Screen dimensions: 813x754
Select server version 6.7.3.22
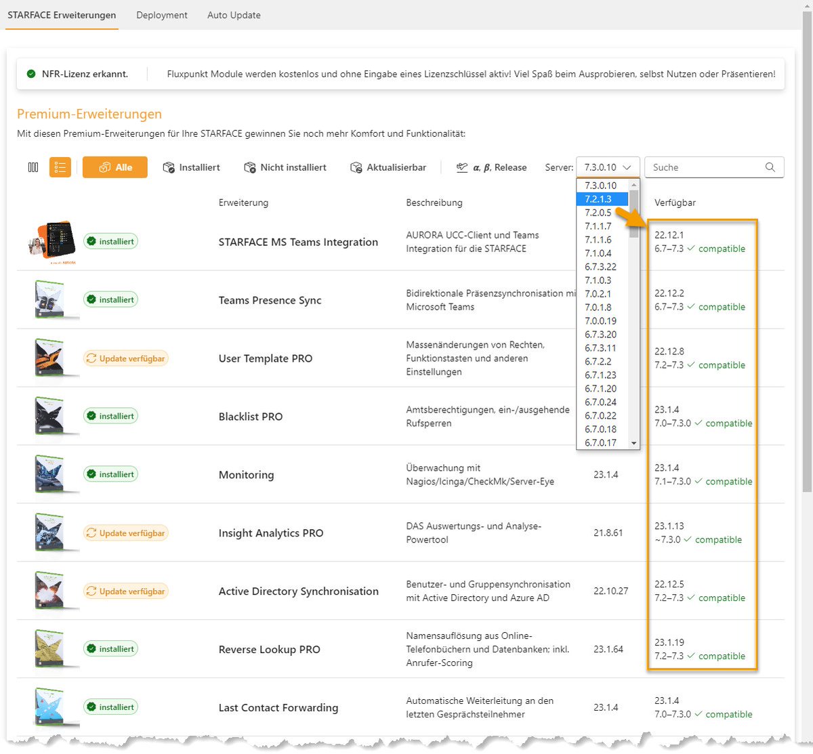[x=602, y=267]
